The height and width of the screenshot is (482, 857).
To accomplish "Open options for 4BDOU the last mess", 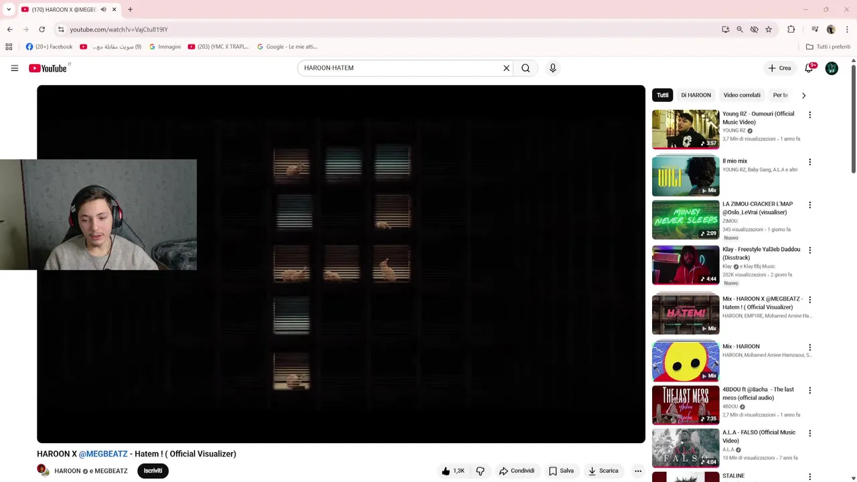I will [809, 390].
